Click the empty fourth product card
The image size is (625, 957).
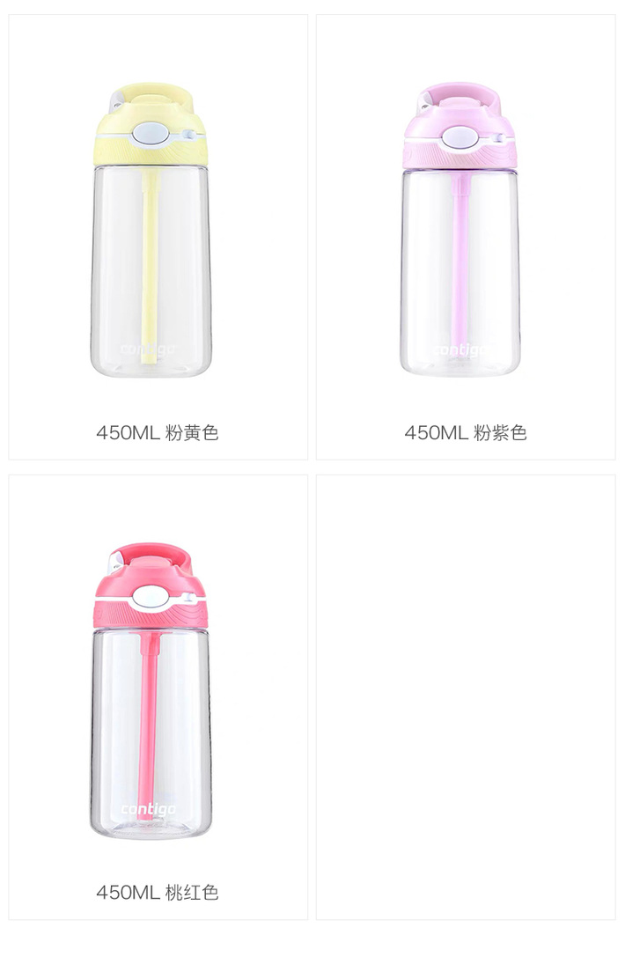(x=466, y=697)
